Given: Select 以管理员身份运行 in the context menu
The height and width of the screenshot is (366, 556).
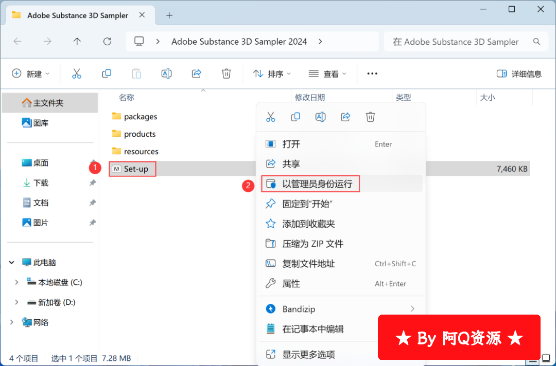Looking at the screenshot, I should (x=341, y=184).
